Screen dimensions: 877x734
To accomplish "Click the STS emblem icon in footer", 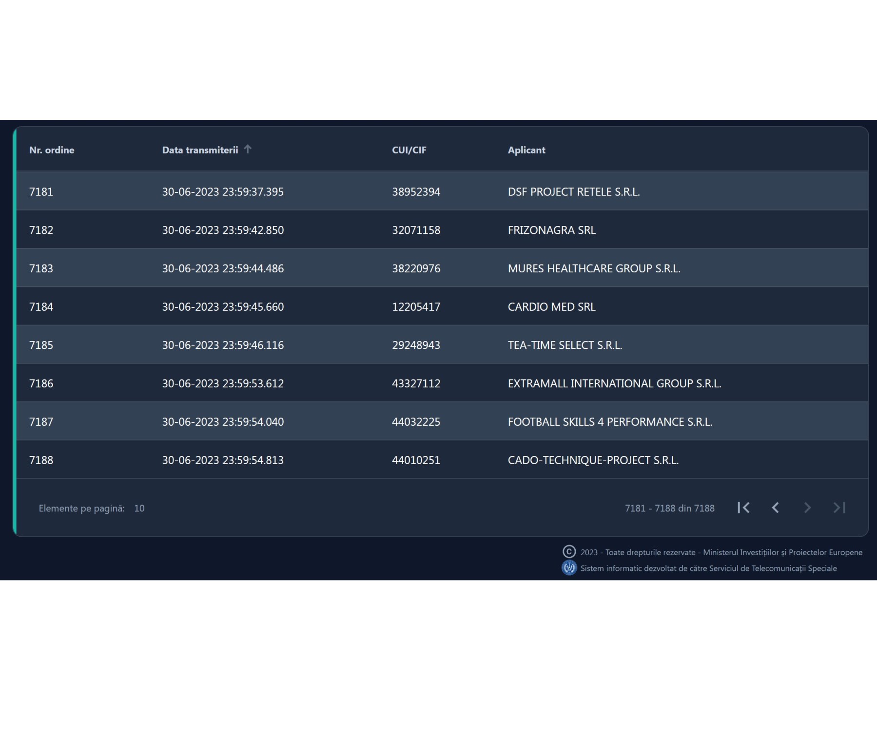I will 569,568.
